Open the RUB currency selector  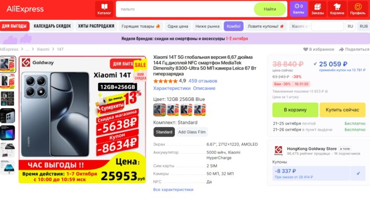click(364, 26)
